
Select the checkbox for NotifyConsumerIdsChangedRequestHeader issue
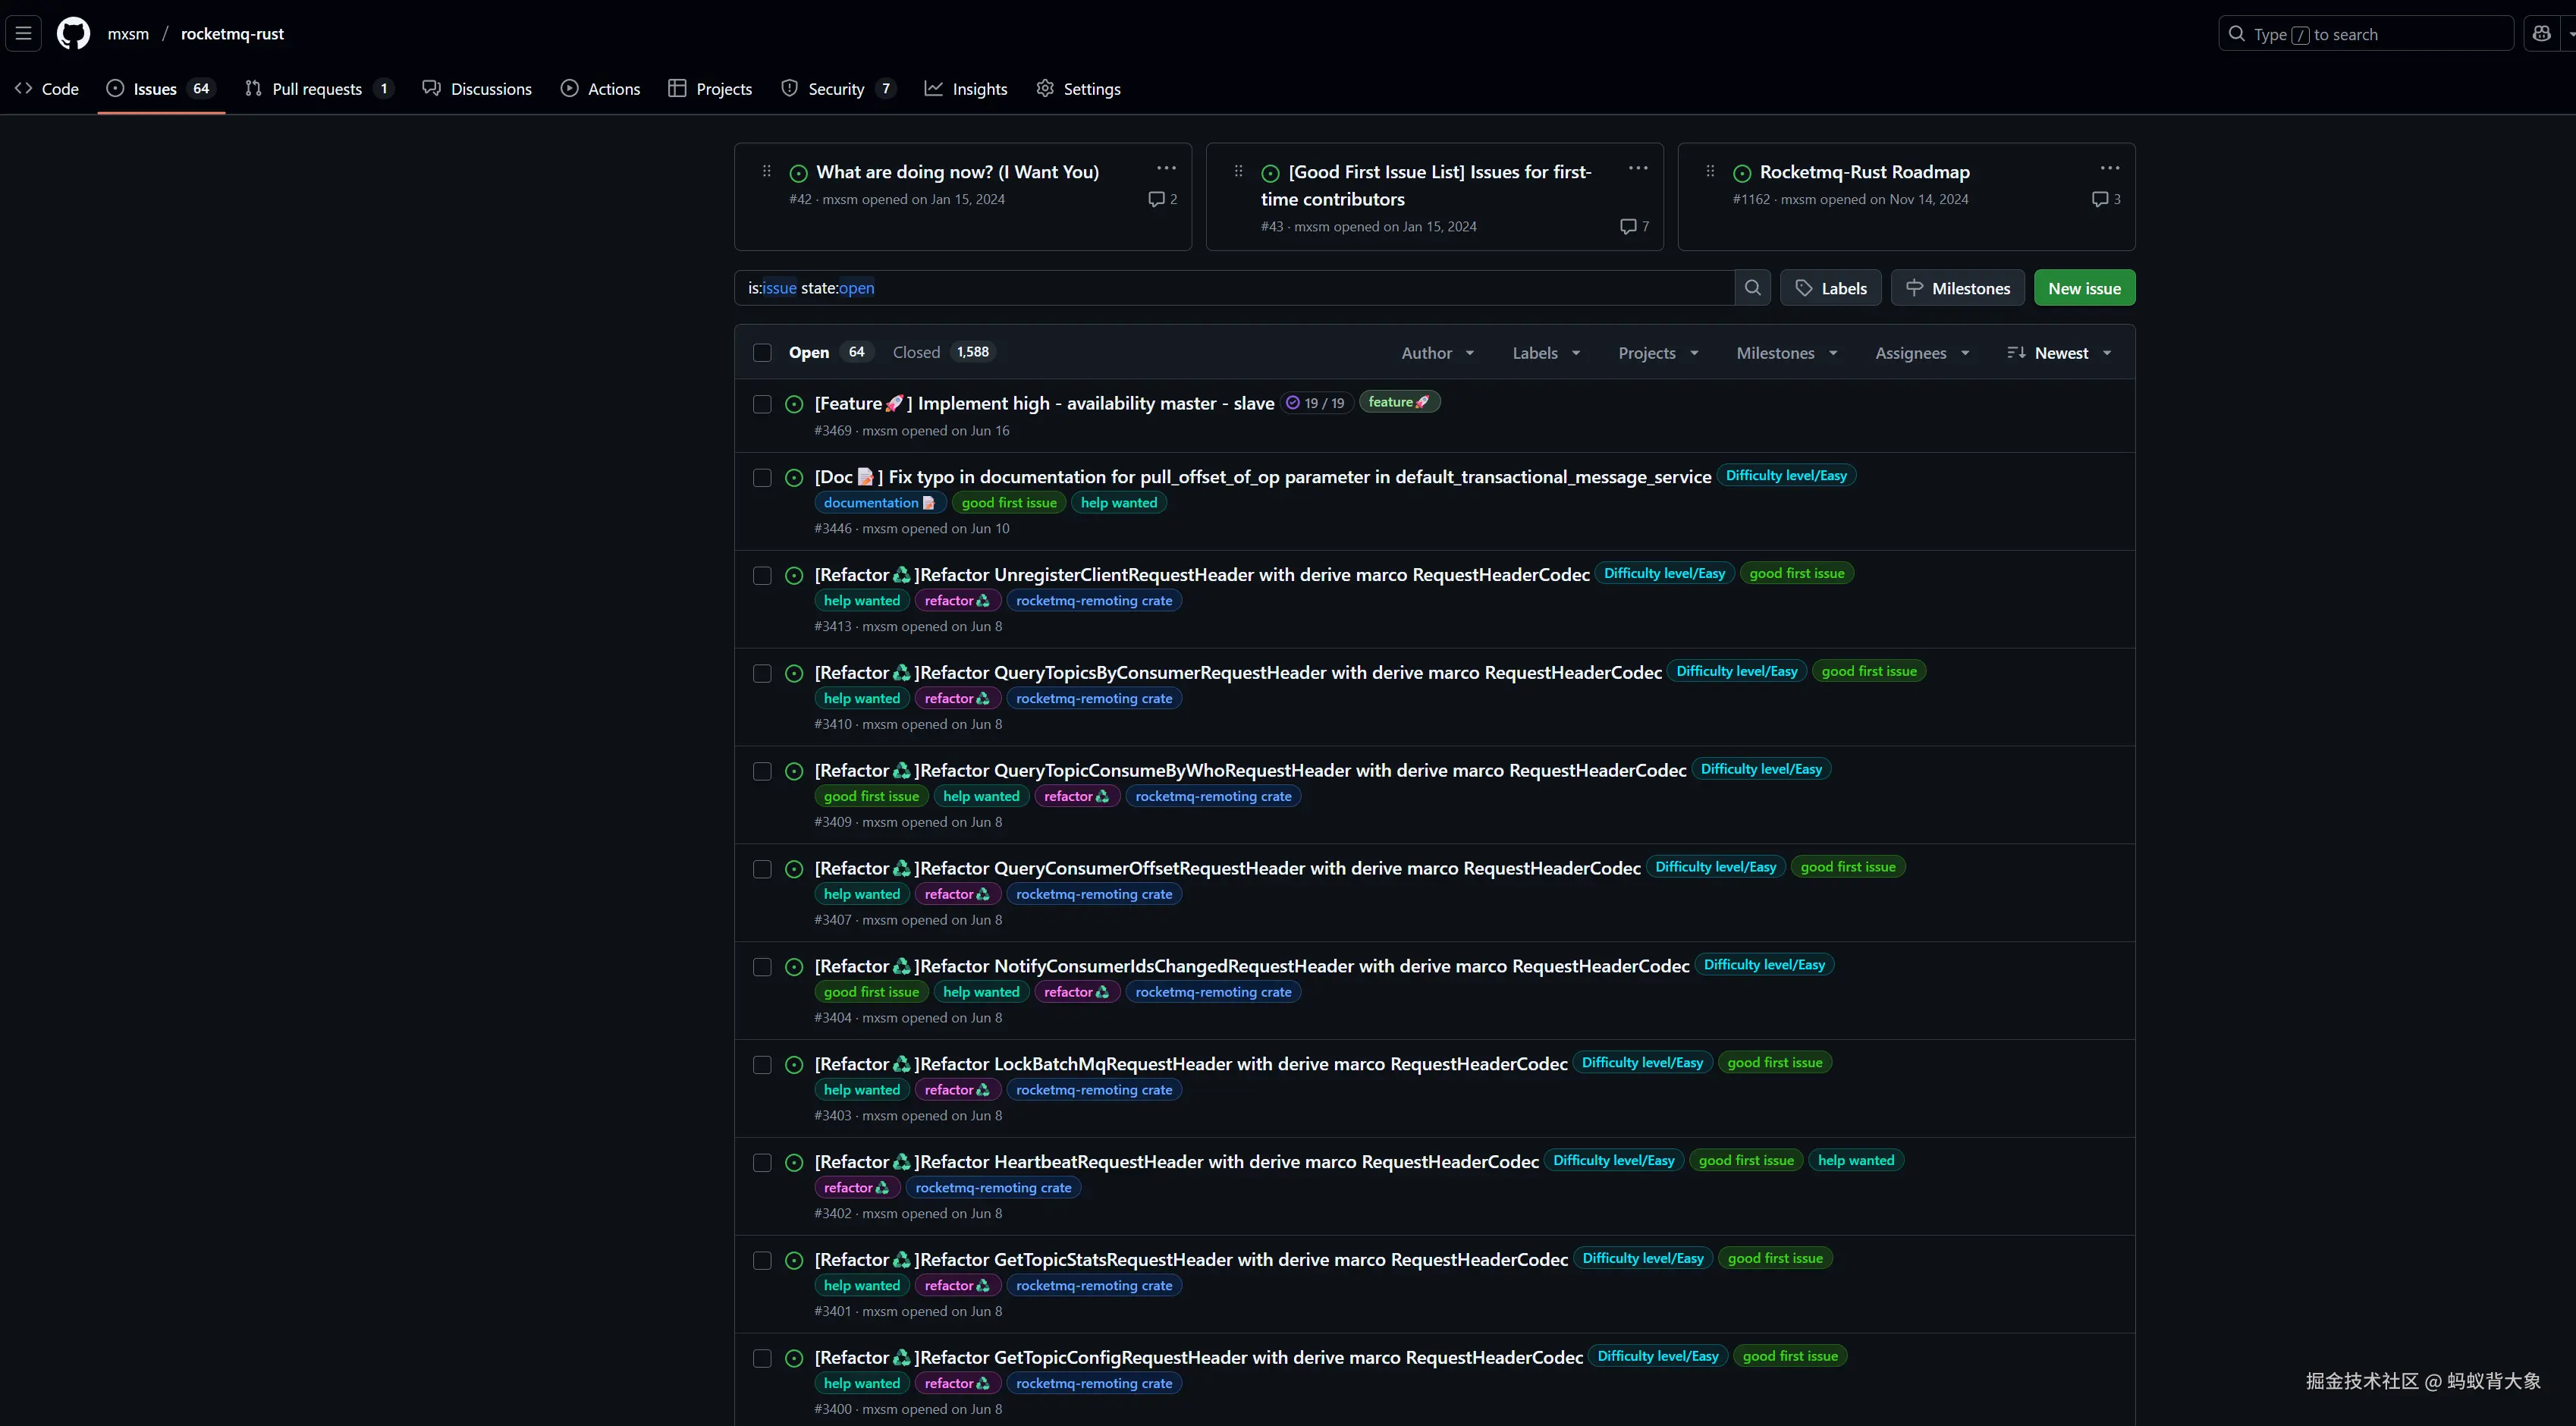762,967
